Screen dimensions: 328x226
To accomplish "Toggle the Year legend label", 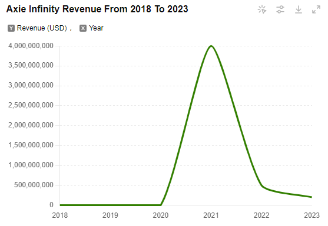I will (96, 28).
